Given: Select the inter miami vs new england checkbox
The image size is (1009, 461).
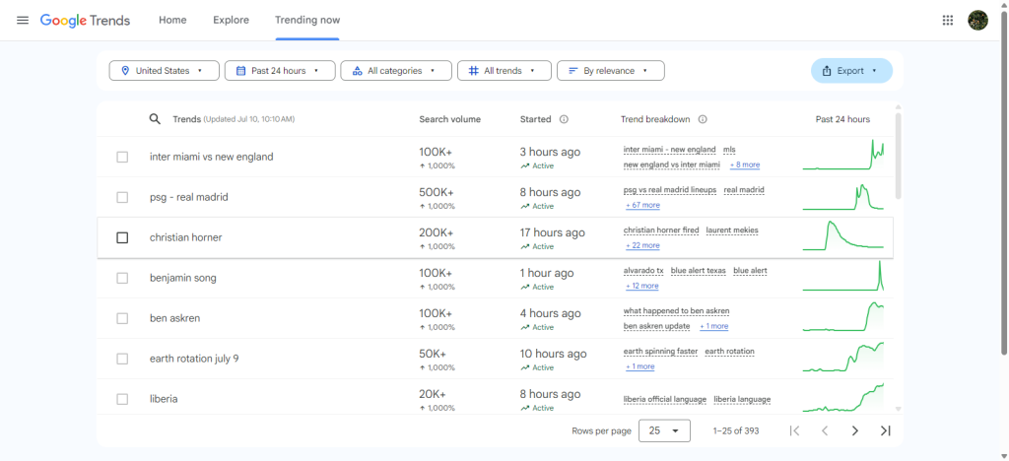Looking at the screenshot, I should point(122,157).
